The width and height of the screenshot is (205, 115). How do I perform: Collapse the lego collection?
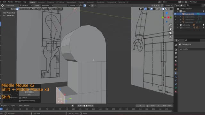click(x=178, y=11)
